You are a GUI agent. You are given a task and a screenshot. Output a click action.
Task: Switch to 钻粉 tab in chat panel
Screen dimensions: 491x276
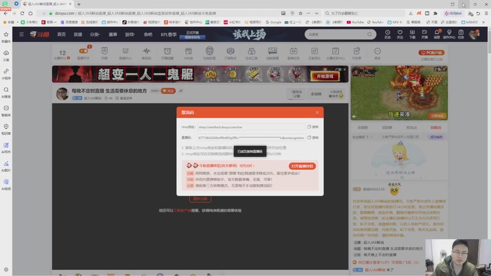436,128
